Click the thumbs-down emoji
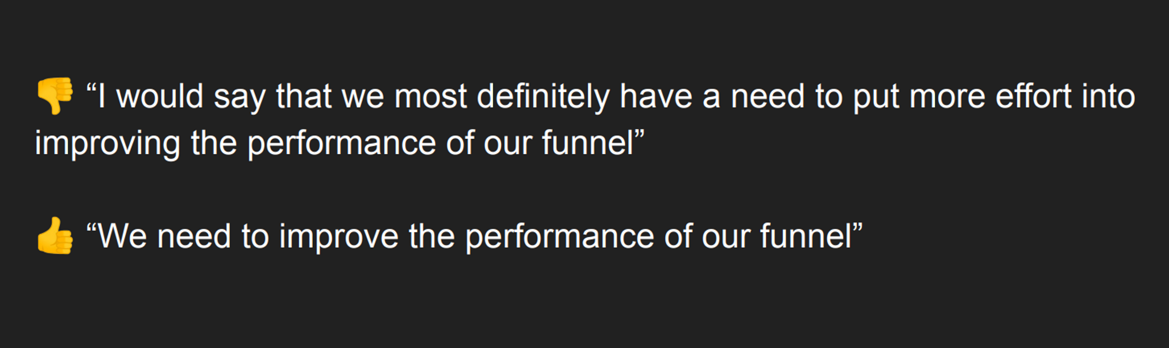This screenshot has width=1169, height=348. click(x=55, y=96)
